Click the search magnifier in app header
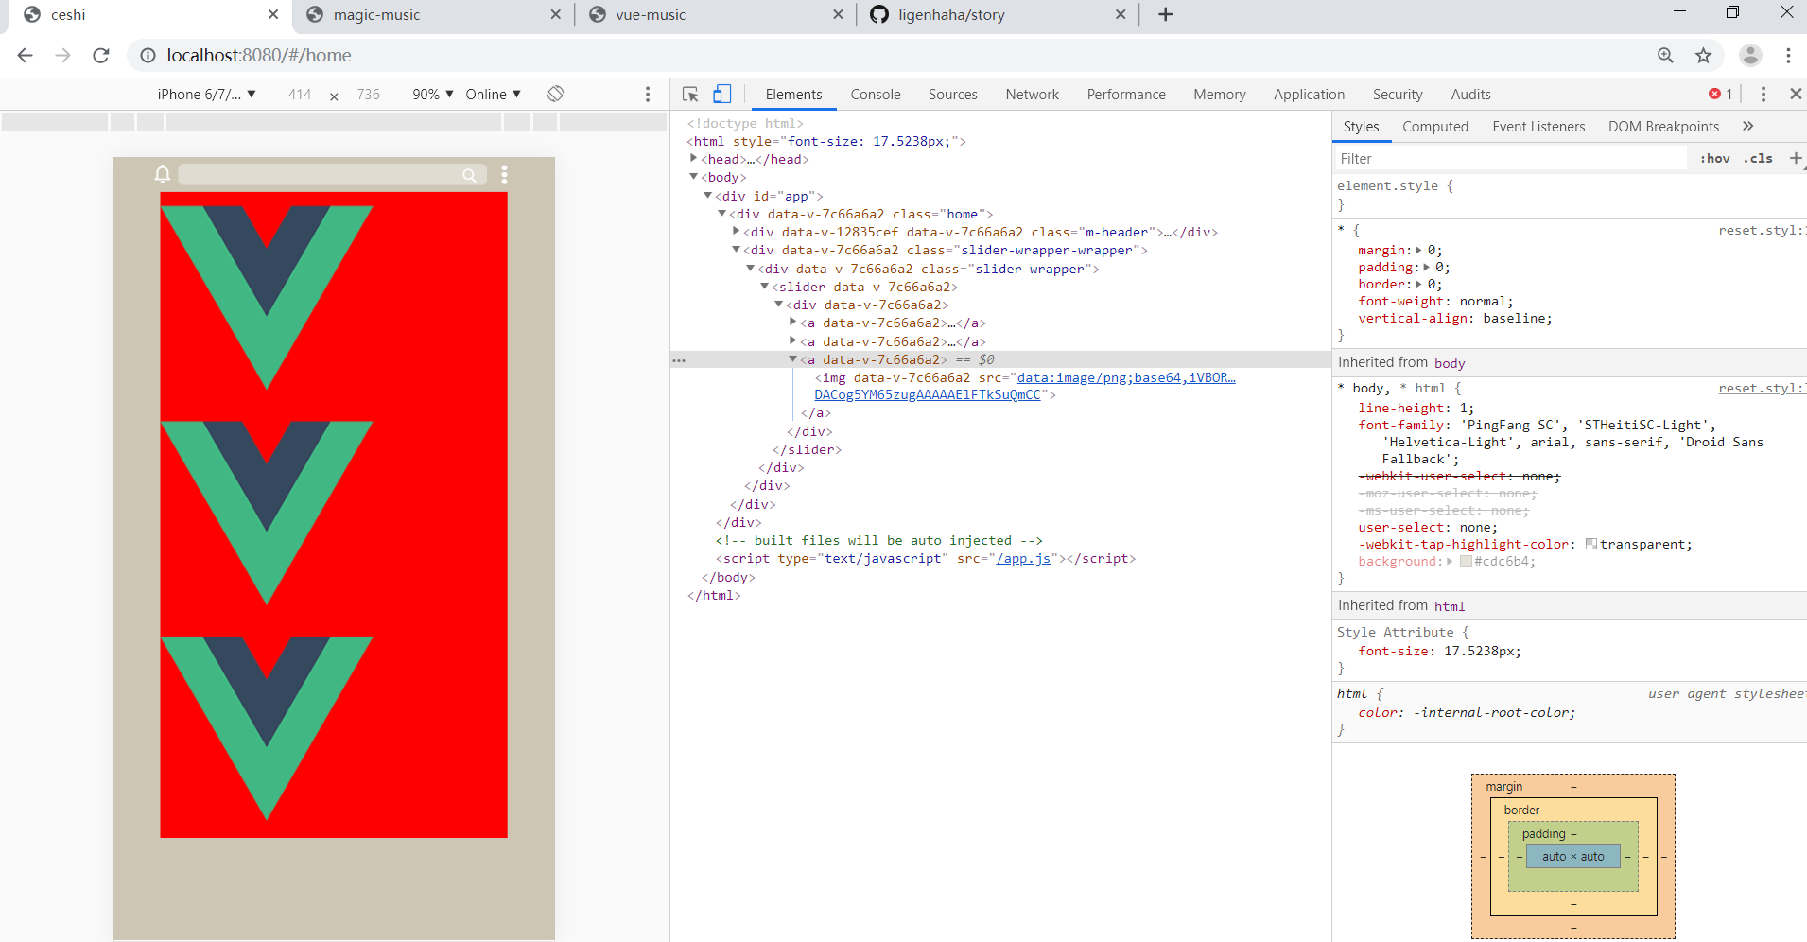 (469, 175)
